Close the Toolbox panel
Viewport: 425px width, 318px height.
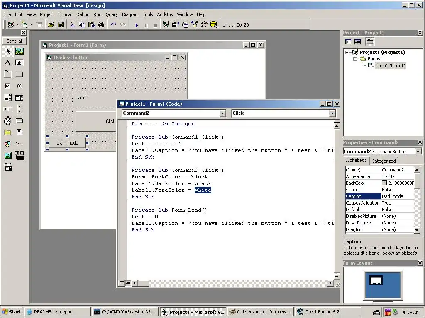tap(24, 33)
